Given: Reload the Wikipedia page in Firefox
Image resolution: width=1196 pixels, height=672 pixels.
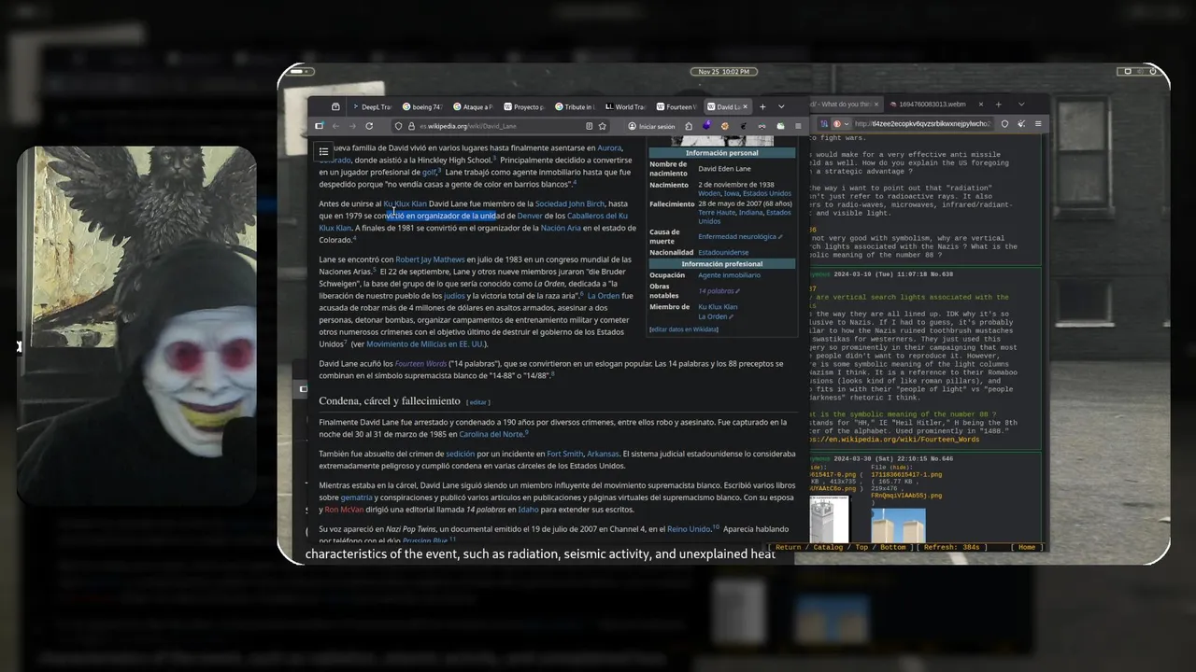Looking at the screenshot, I should (369, 126).
